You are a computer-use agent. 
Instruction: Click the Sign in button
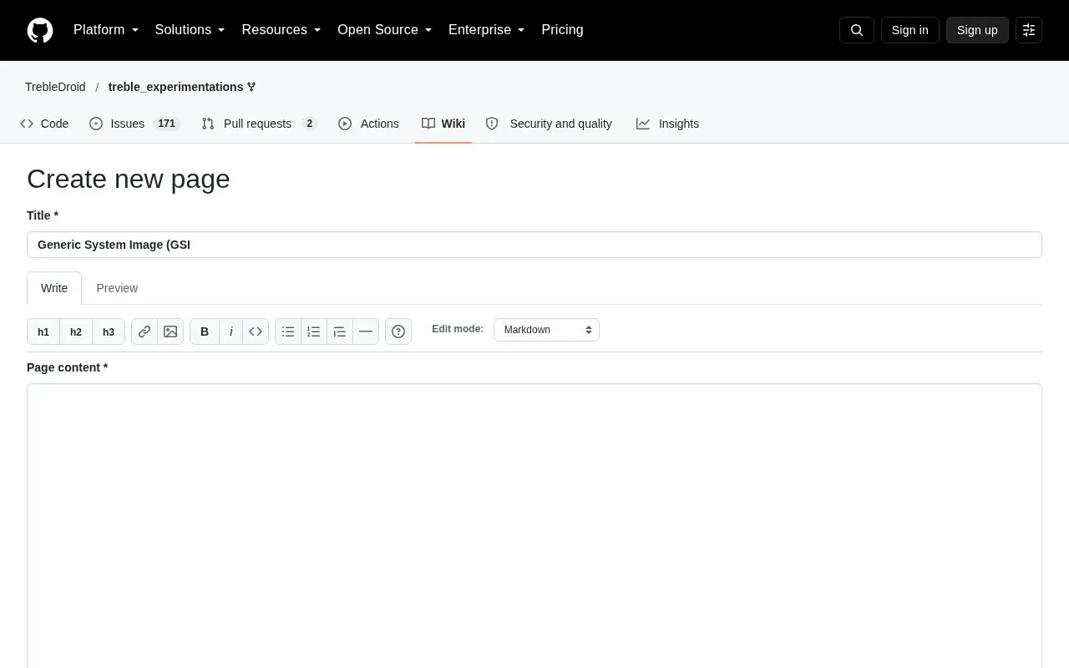click(909, 30)
